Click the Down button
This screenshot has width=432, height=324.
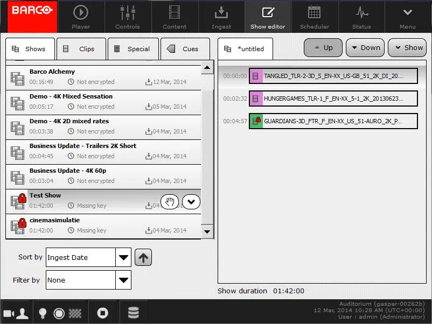point(365,47)
